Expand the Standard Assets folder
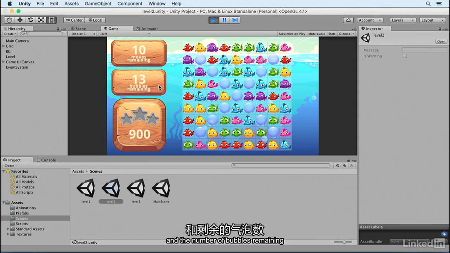 point(8,229)
